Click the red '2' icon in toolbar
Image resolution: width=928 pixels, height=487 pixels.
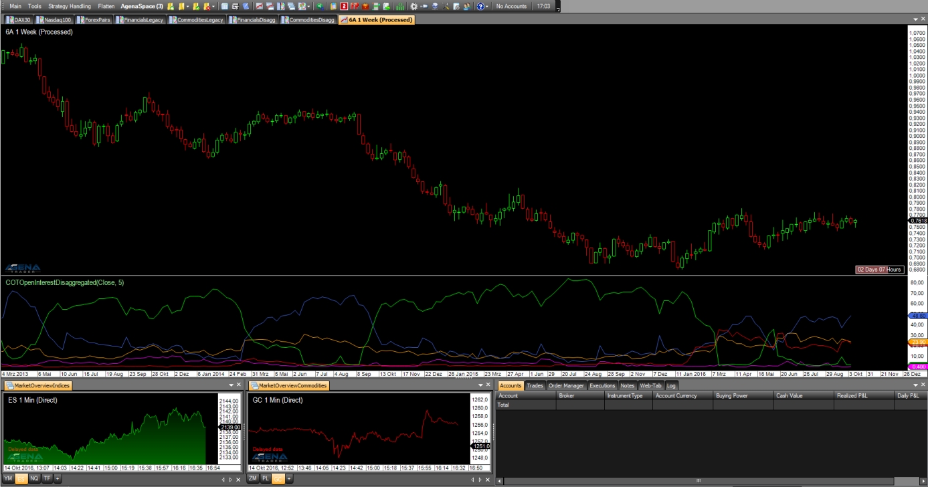(343, 6)
